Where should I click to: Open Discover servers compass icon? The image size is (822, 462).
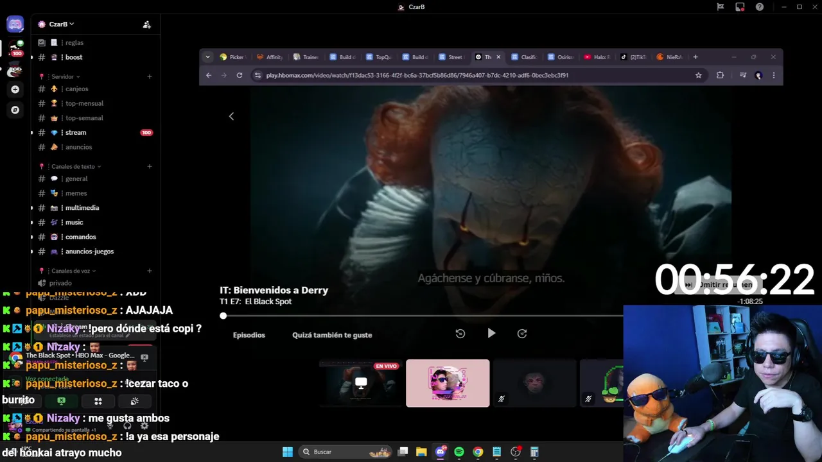coord(15,110)
